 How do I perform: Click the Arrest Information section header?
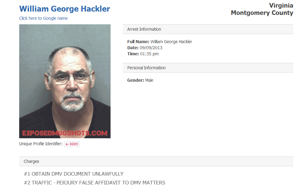(208, 29)
